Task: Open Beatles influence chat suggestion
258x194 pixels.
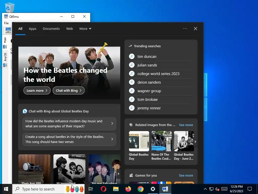Action: pyautogui.click(x=69, y=124)
